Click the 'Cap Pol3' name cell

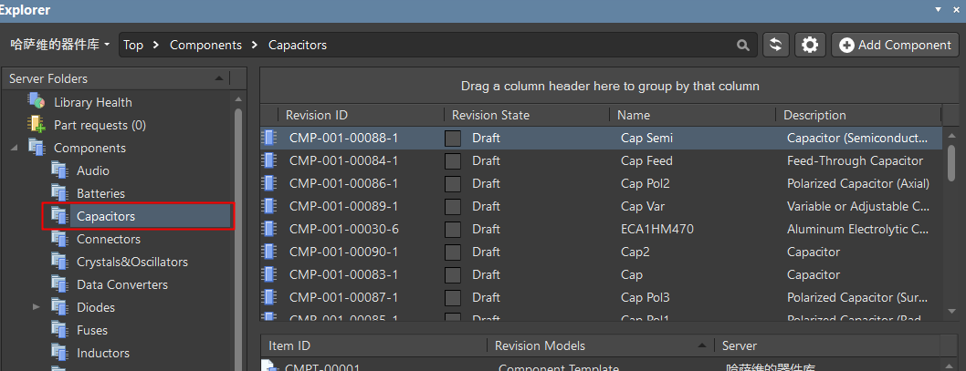click(x=645, y=297)
